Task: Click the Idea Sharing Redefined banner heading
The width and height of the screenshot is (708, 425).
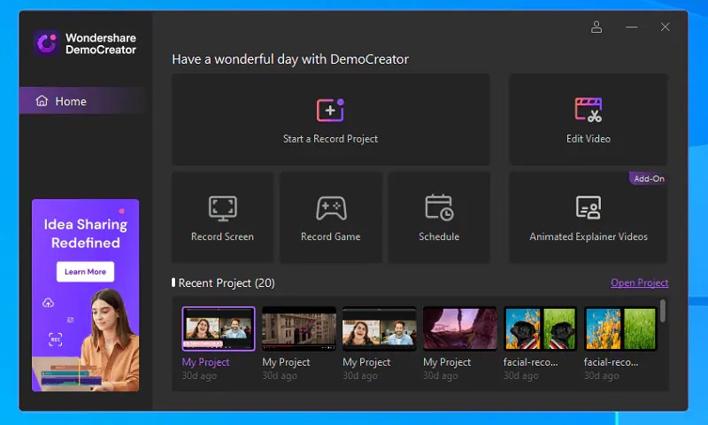Action: point(85,234)
